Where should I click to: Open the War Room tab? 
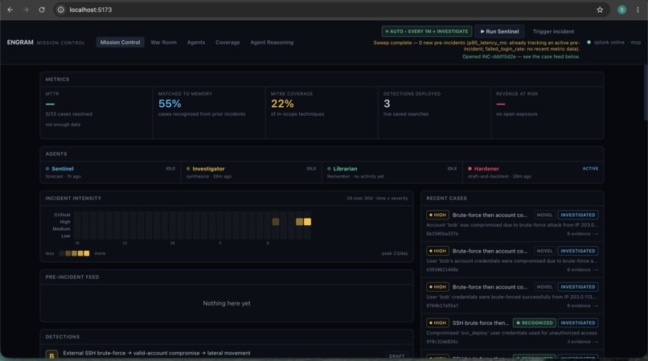[x=163, y=42]
